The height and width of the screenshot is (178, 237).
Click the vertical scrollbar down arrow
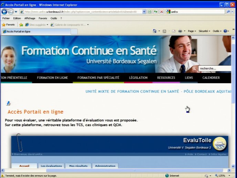(x=233, y=166)
